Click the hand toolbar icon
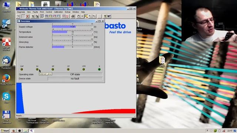Screen dimensions: 237x133 (78, 16)
